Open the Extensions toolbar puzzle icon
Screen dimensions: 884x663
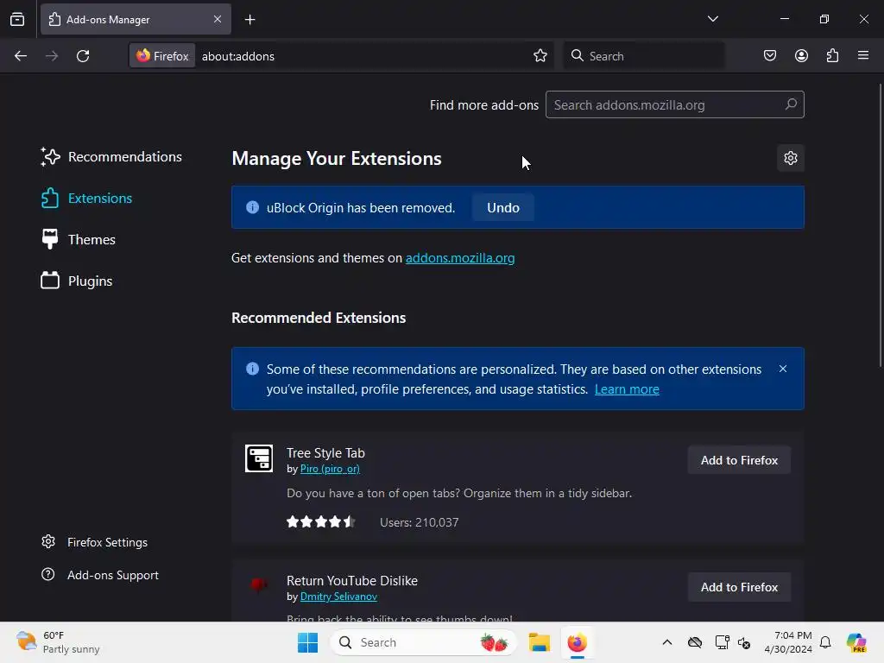(x=832, y=56)
